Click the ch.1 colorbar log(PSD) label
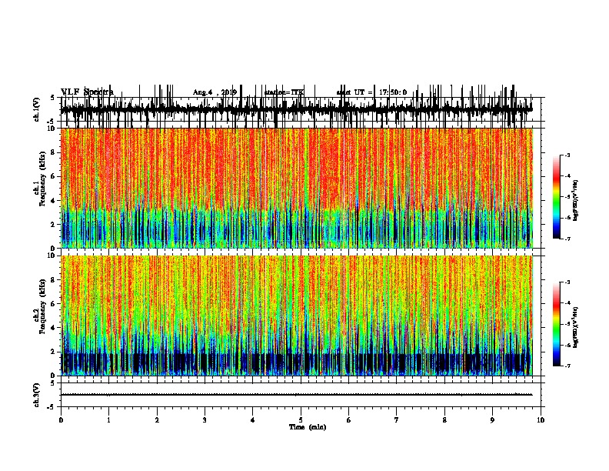The image size is (609, 471). (x=576, y=200)
